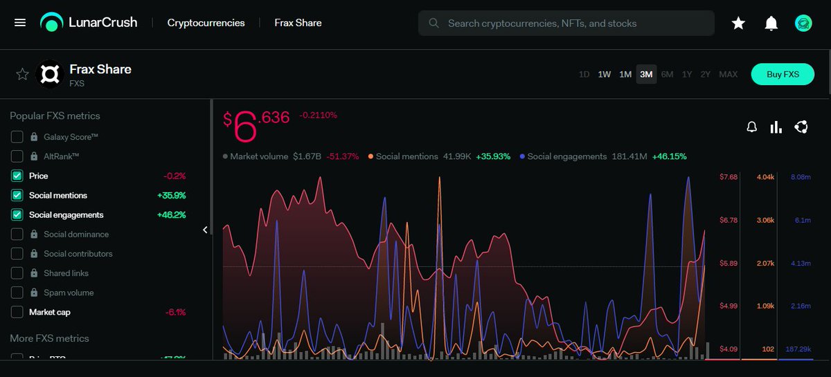Click the More FXS metrics heading

point(49,338)
